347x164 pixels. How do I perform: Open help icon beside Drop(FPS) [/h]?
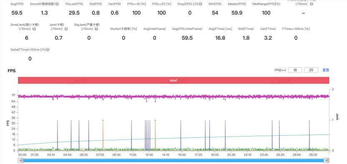(x=200, y=4)
